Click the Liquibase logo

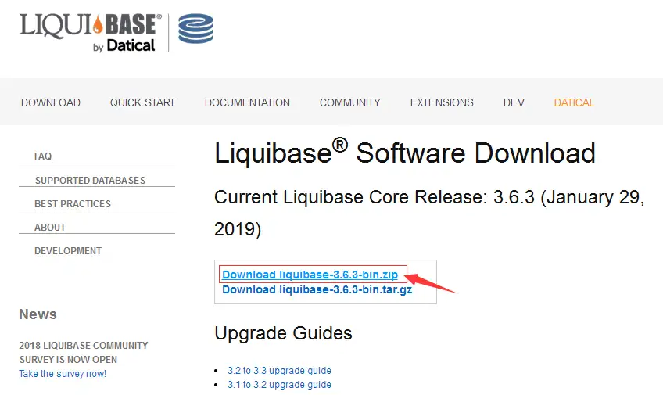(x=88, y=31)
